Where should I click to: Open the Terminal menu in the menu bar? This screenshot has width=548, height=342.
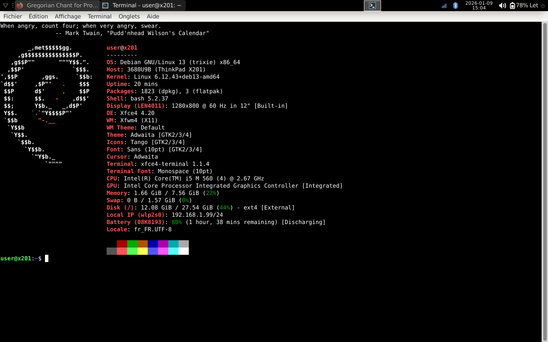[99, 16]
